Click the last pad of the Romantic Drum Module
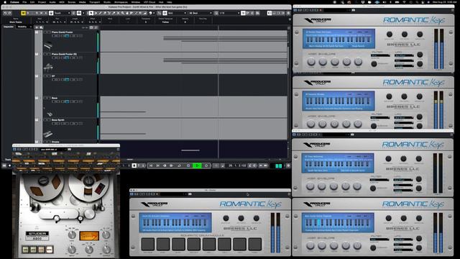The height and width of the screenshot is (259, 460). (x=255, y=245)
